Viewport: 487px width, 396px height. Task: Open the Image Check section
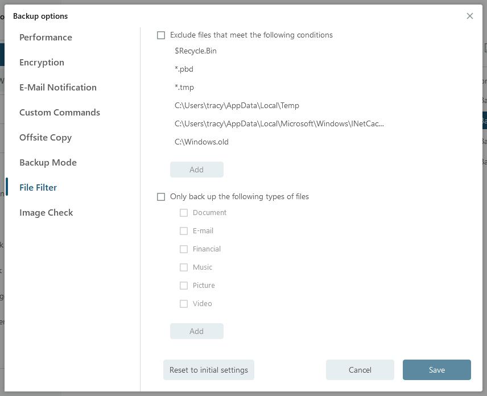[46, 213]
